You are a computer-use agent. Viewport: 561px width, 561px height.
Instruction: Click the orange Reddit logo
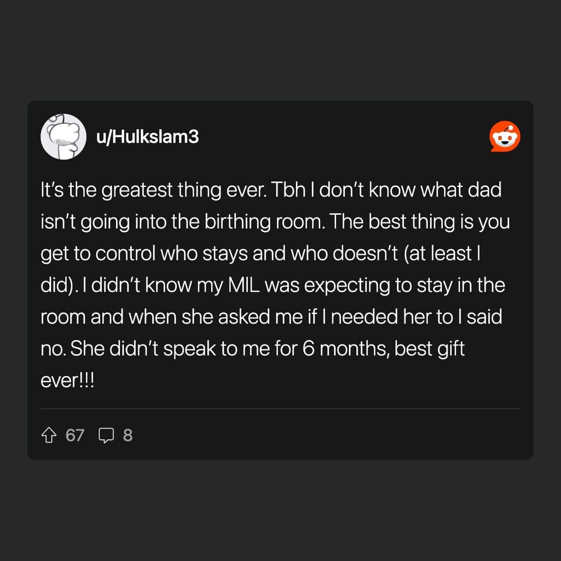(504, 137)
